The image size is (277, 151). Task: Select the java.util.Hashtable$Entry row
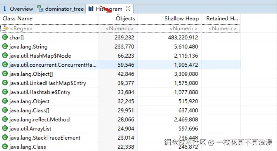point(120,92)
